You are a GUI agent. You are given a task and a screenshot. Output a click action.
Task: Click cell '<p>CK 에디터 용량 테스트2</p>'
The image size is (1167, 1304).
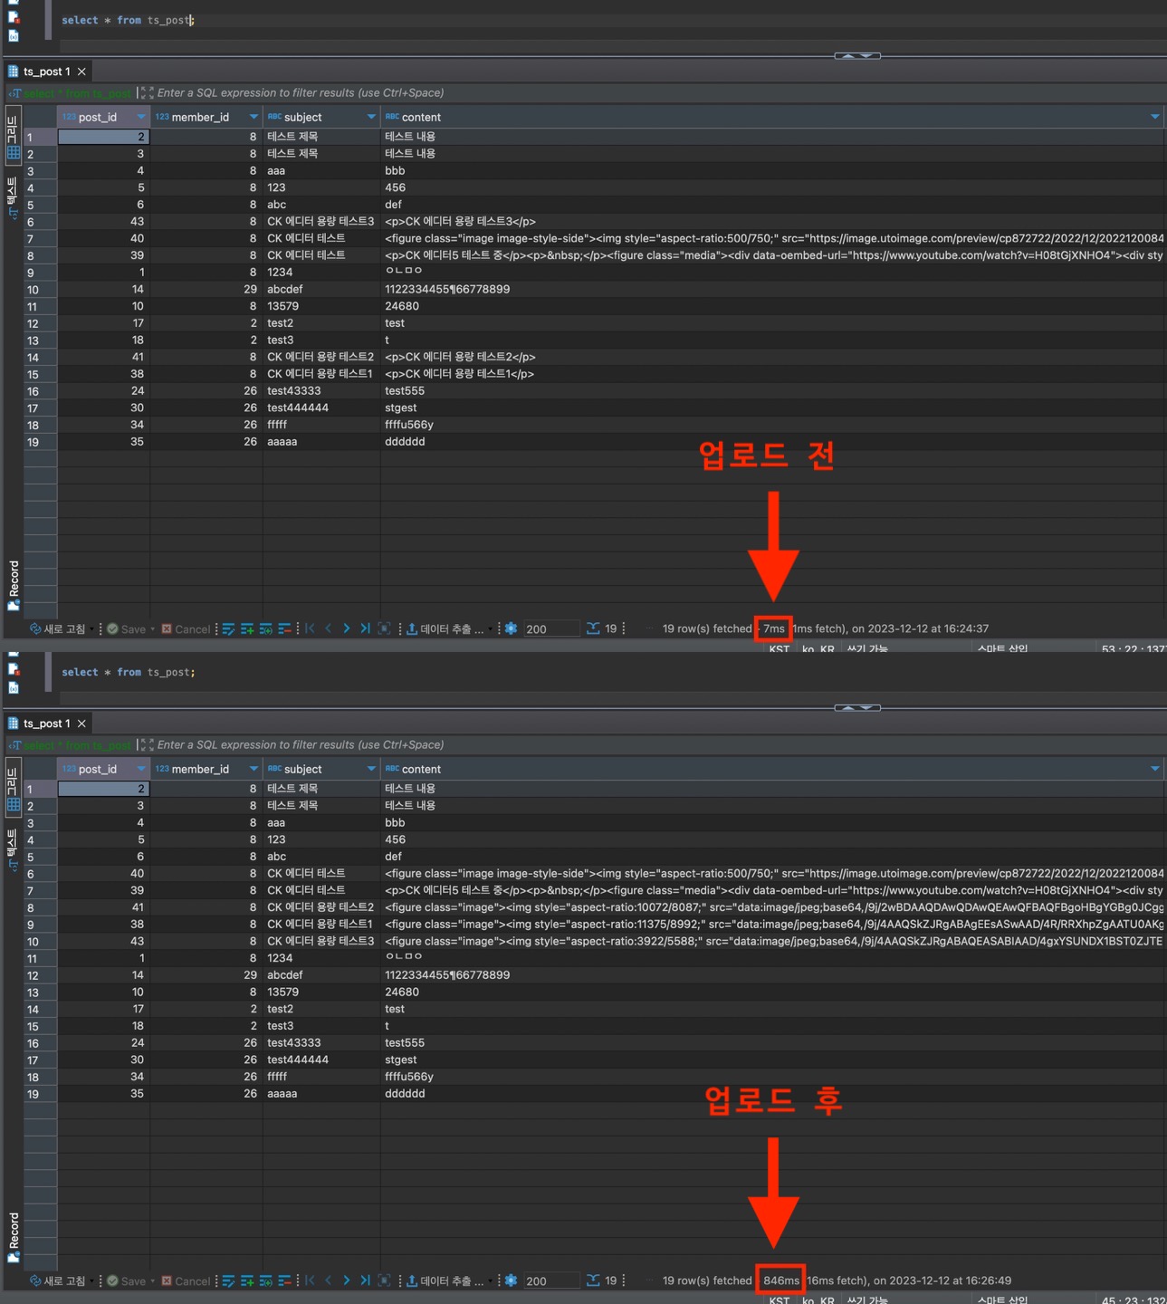click(x=771, y=357)
